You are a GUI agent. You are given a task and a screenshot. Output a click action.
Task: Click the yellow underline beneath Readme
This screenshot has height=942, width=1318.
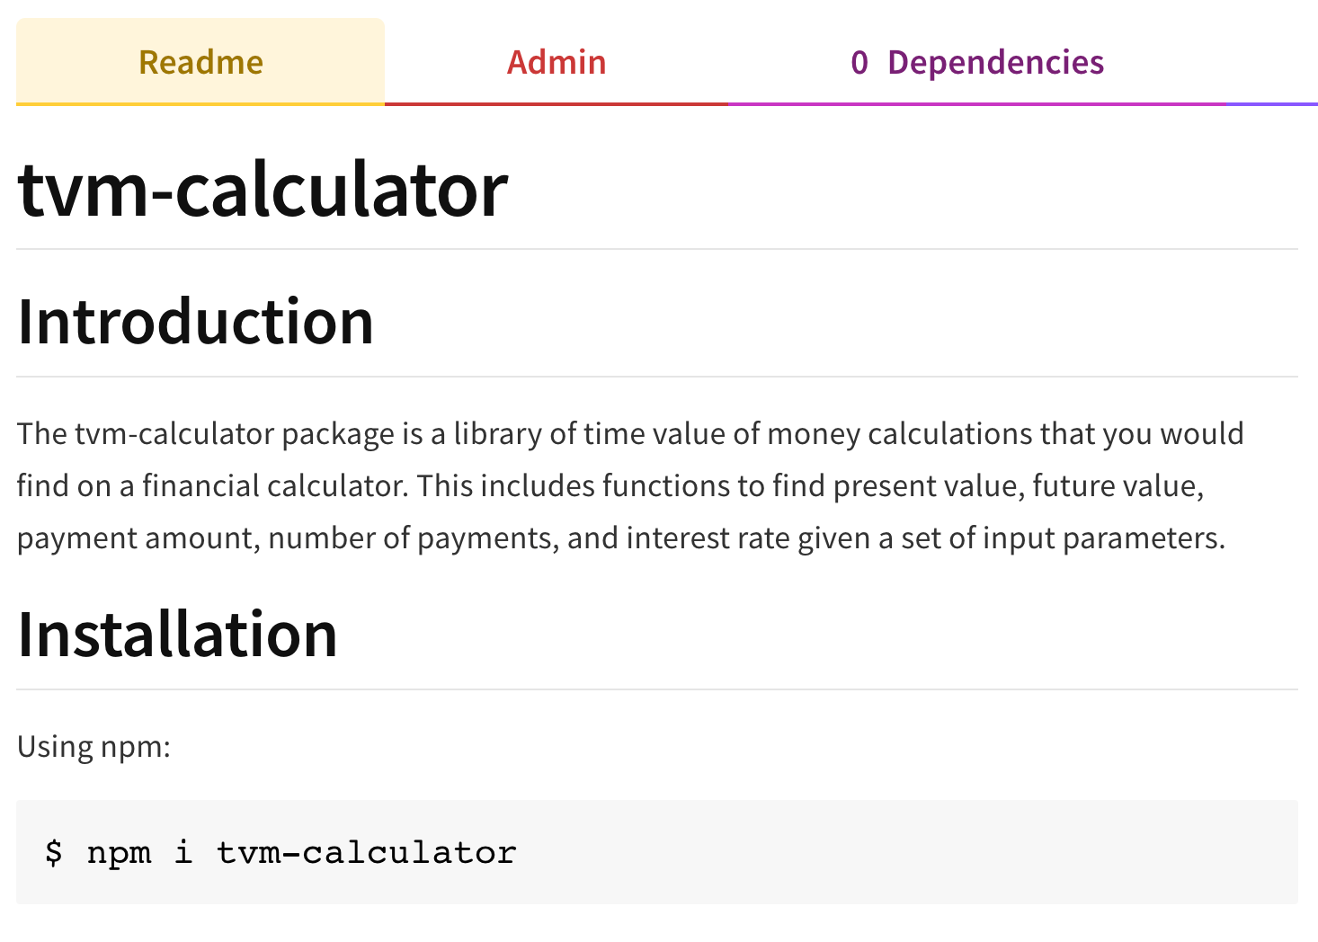pos(200,104)
